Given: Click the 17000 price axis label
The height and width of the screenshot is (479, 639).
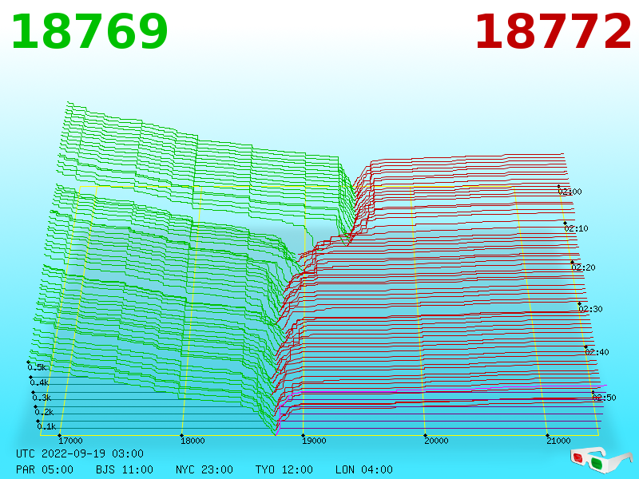Looking at the screenshot, I should click(x=70, y=441).
